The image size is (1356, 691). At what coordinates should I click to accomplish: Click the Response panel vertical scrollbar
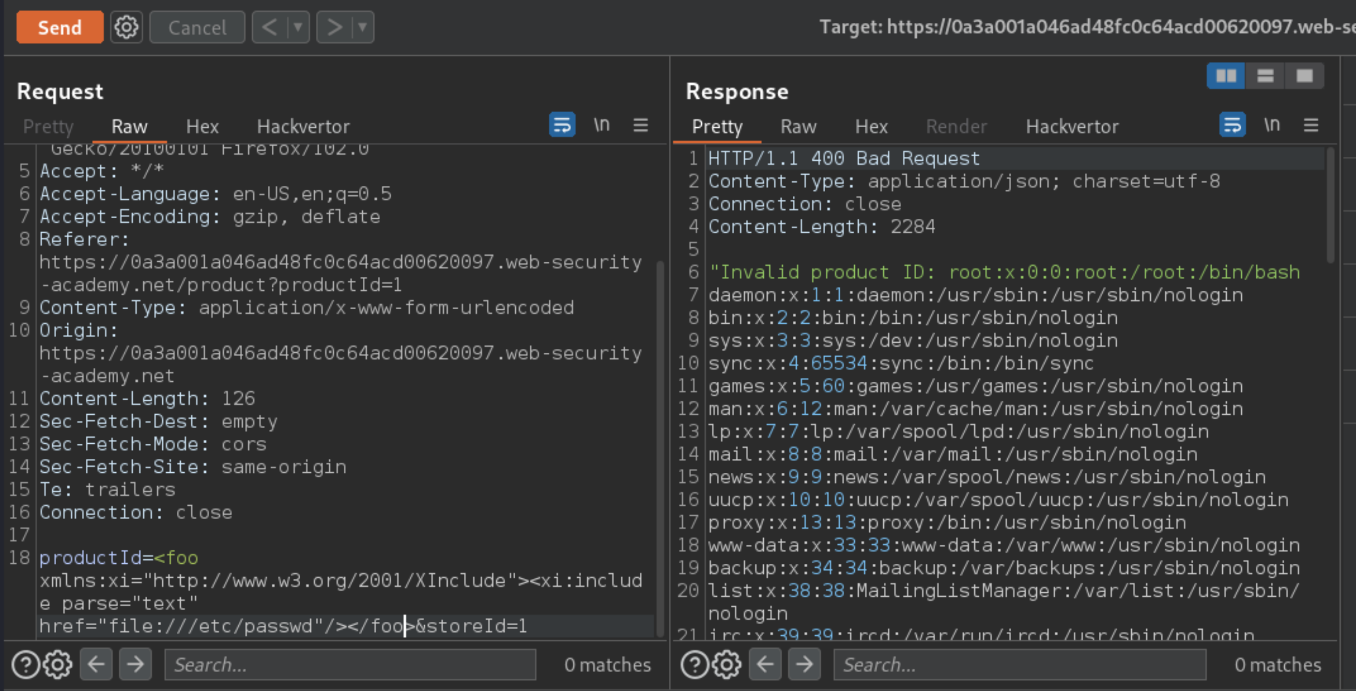pyautogui.click(x=1330, y=205)
